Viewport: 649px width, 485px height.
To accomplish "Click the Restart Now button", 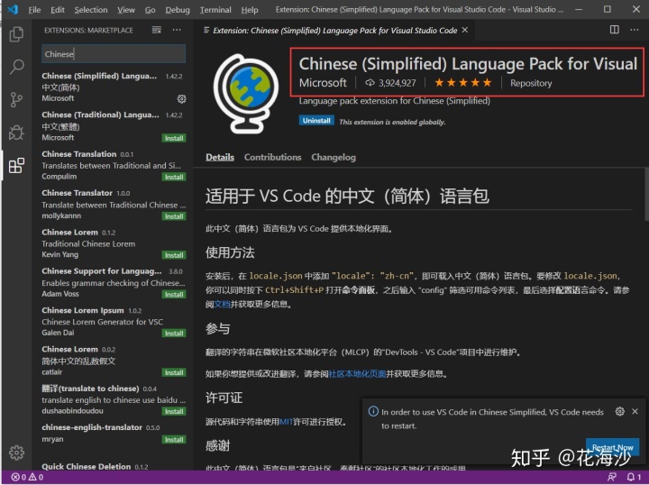I will point(612,447).
